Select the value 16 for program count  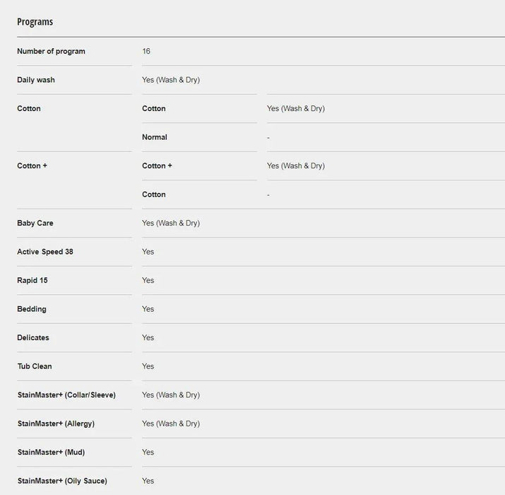pos(146,52)
